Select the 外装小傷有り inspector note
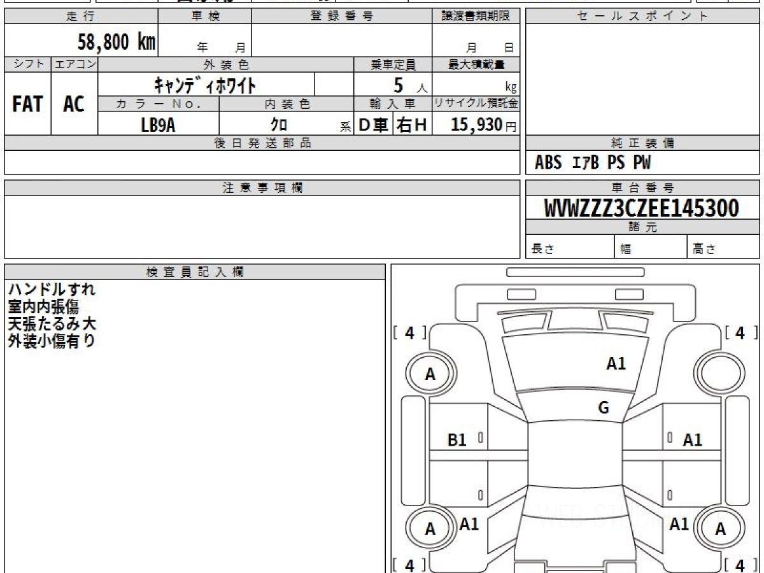The width and height of the screenshot is (764, 573). (52, 341)
